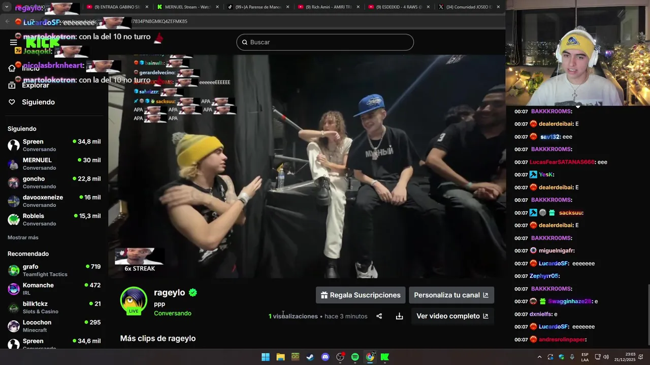Click Komanche's channel avatar
The height and width of the screenshot is (365, 650).
(x=14, y=289)
